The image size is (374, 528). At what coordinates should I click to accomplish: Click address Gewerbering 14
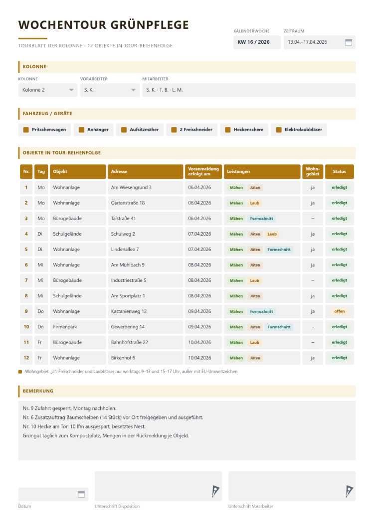[128, 327]
